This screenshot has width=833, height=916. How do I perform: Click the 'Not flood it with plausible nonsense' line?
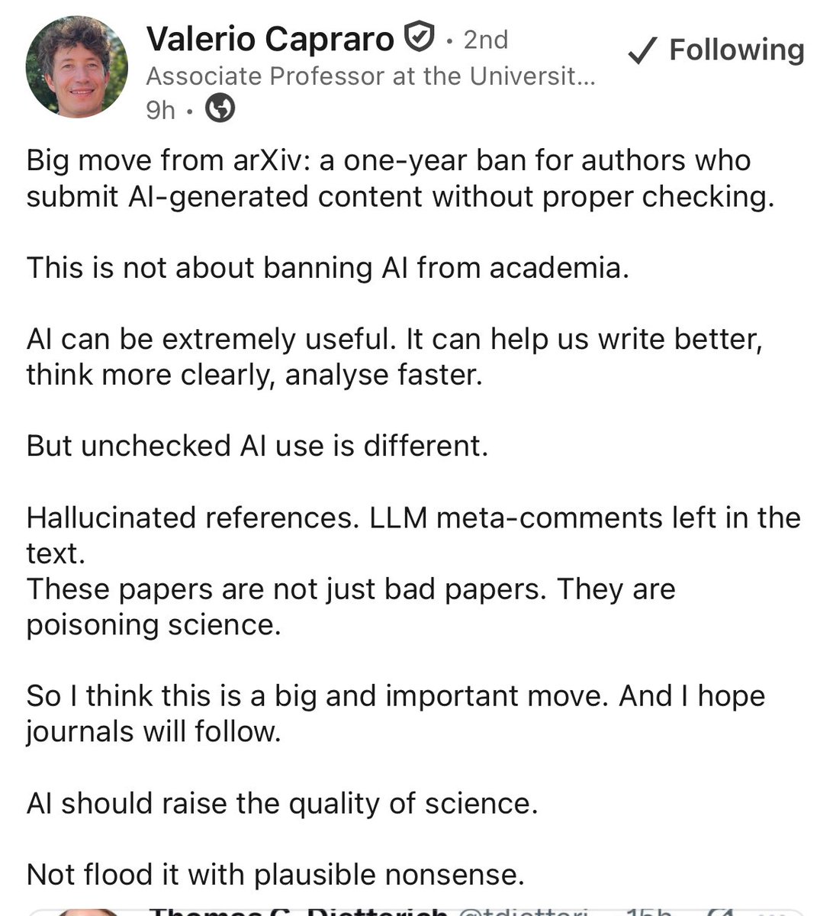coord(275,874)
